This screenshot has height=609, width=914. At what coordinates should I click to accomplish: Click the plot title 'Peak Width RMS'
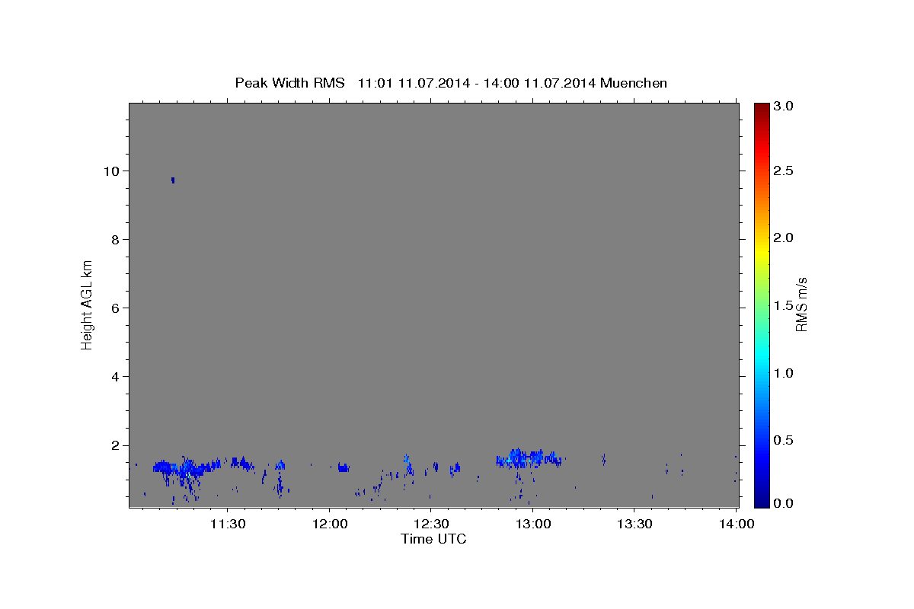click(289, 82)
